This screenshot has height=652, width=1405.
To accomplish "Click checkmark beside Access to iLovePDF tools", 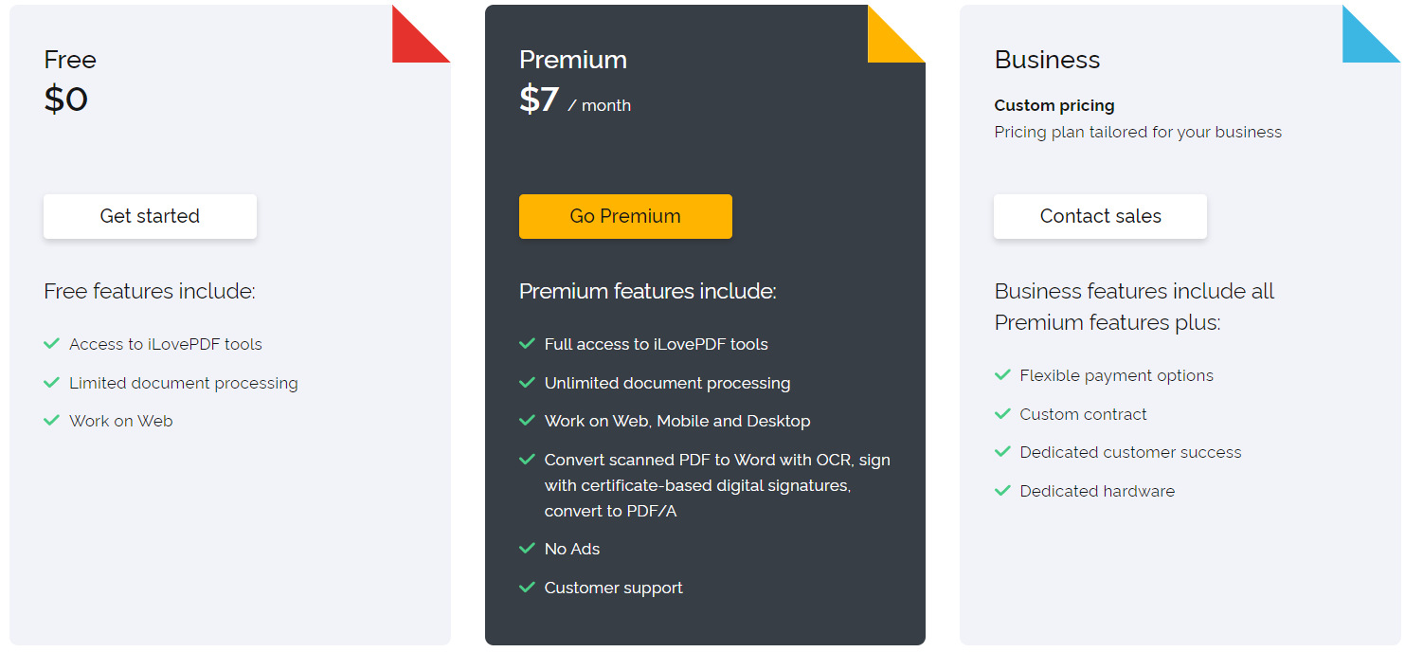I will click(52, 344).
